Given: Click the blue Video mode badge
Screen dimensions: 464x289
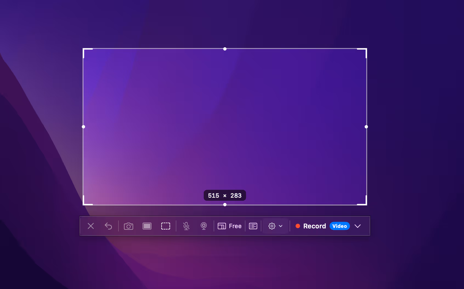Looking at the screenshot, I should [x=340, y=226].
